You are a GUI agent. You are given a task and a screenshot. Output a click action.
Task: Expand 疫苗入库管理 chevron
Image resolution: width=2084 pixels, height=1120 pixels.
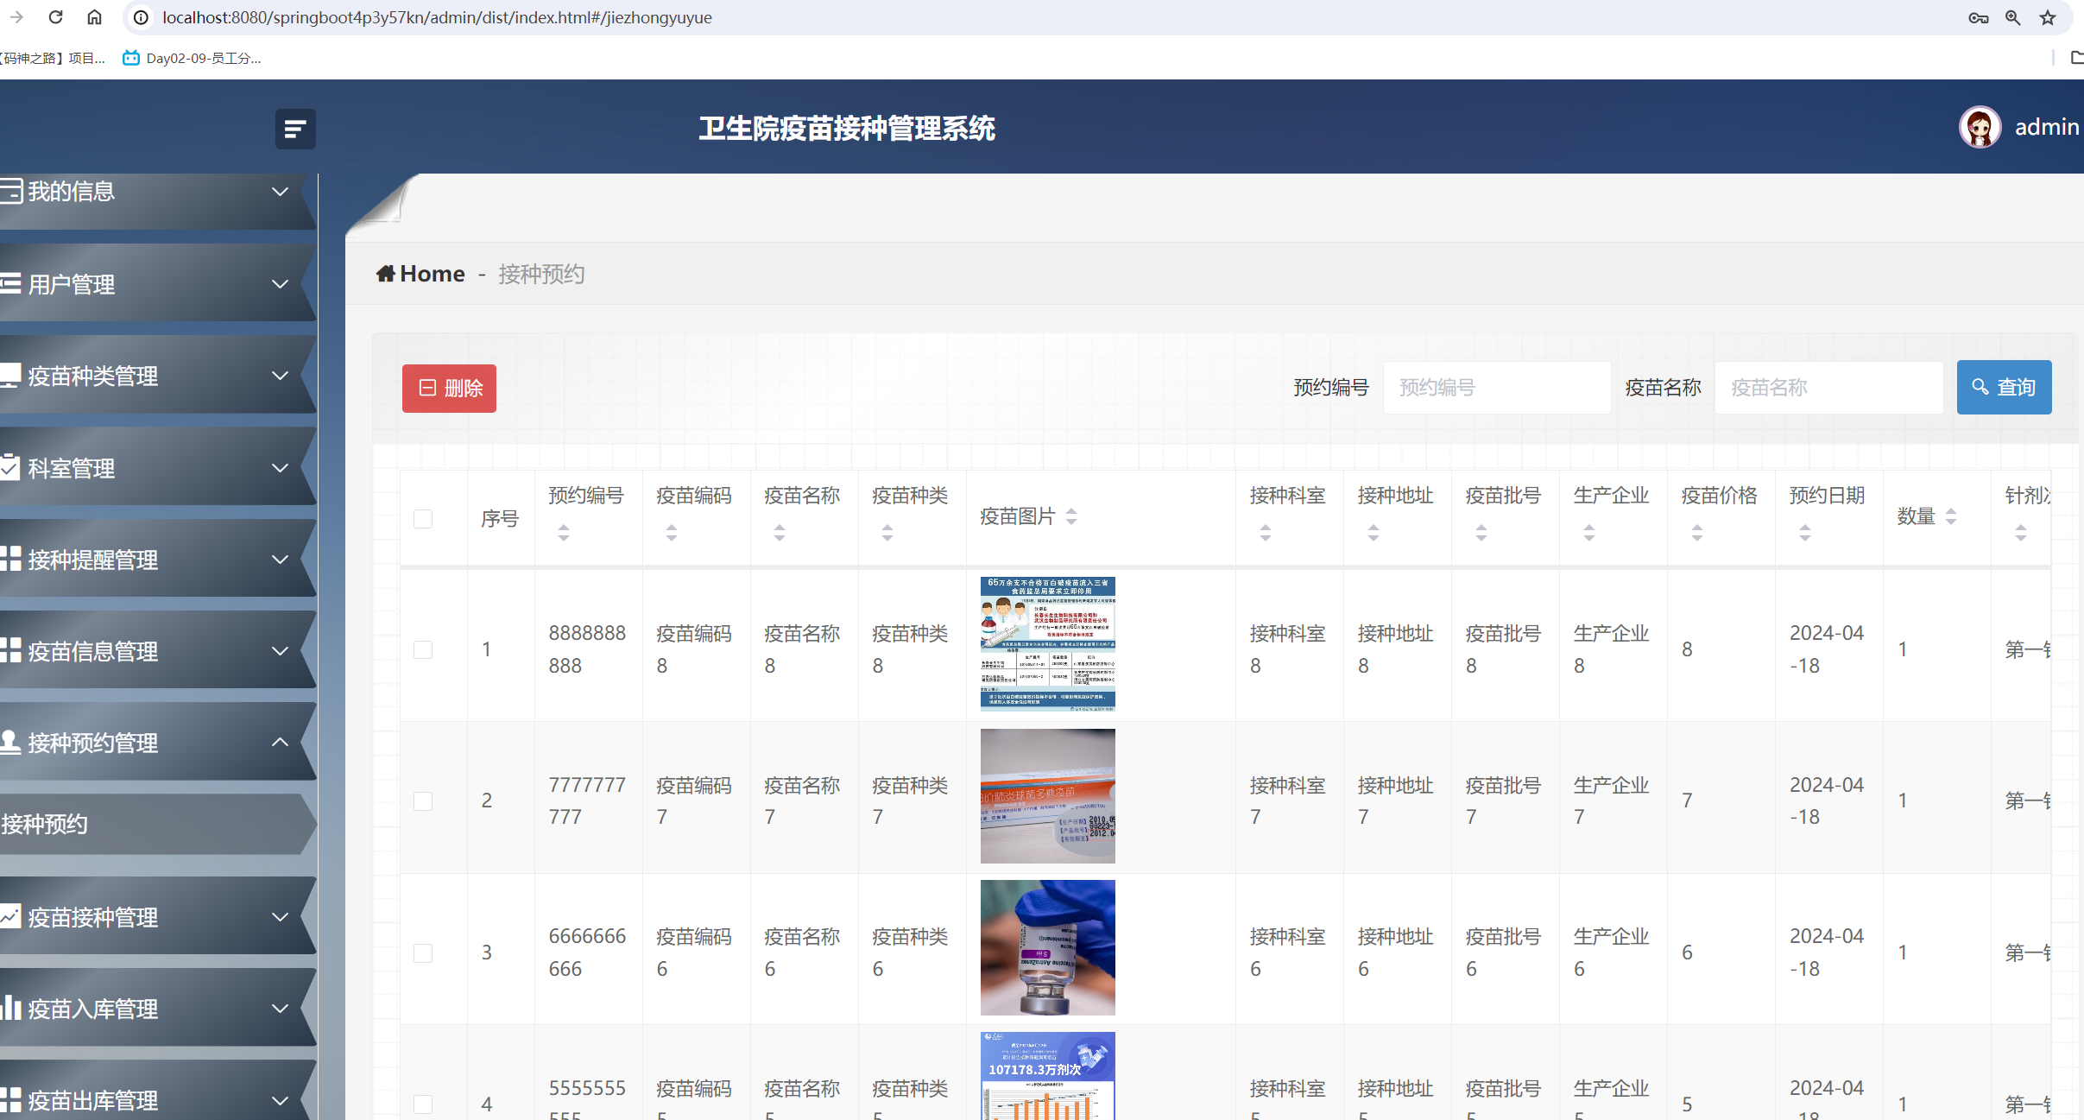click(x=280, y=1009)
